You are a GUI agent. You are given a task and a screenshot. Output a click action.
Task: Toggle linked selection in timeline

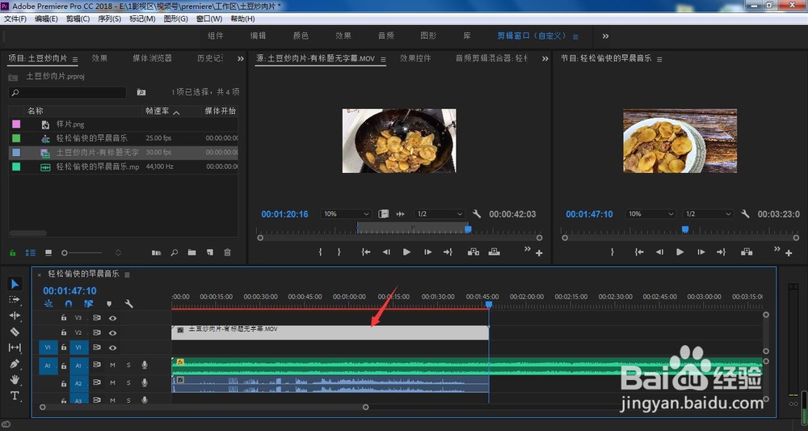tap(89, 304)
